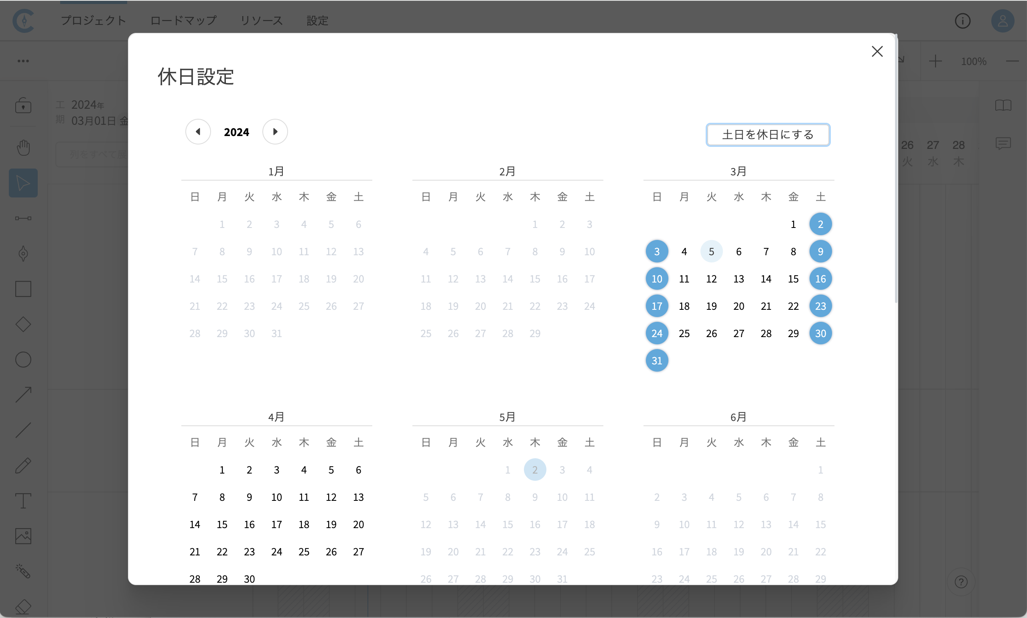Open the ロードマップ menu
The height and width of the screenshot is (618, 1027).
(183, 21)
